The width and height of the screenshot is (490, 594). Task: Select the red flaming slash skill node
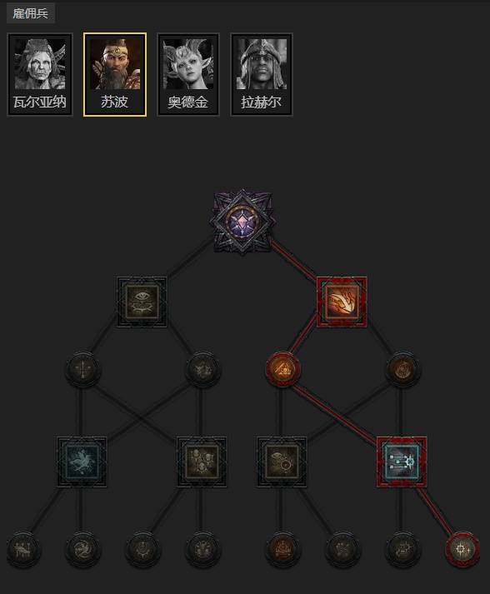pyautogui.click(x=342, y=302)
